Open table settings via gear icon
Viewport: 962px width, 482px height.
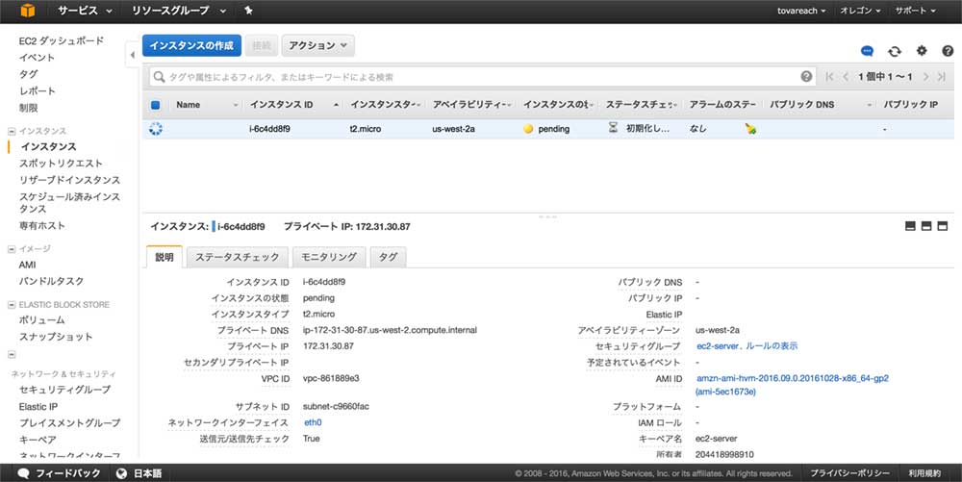coord(922,51)
